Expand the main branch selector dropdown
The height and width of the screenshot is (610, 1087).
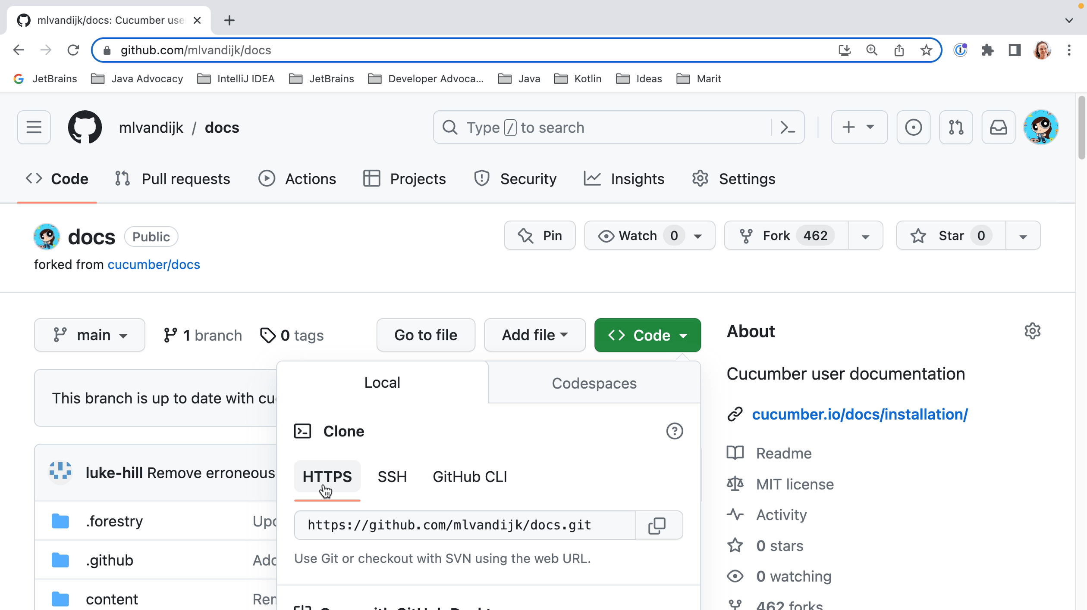(x=90, y=335)
